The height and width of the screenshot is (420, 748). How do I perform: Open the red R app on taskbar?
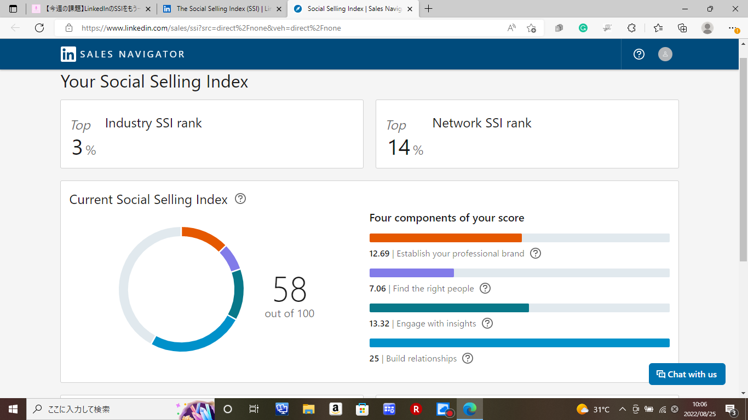416,409
